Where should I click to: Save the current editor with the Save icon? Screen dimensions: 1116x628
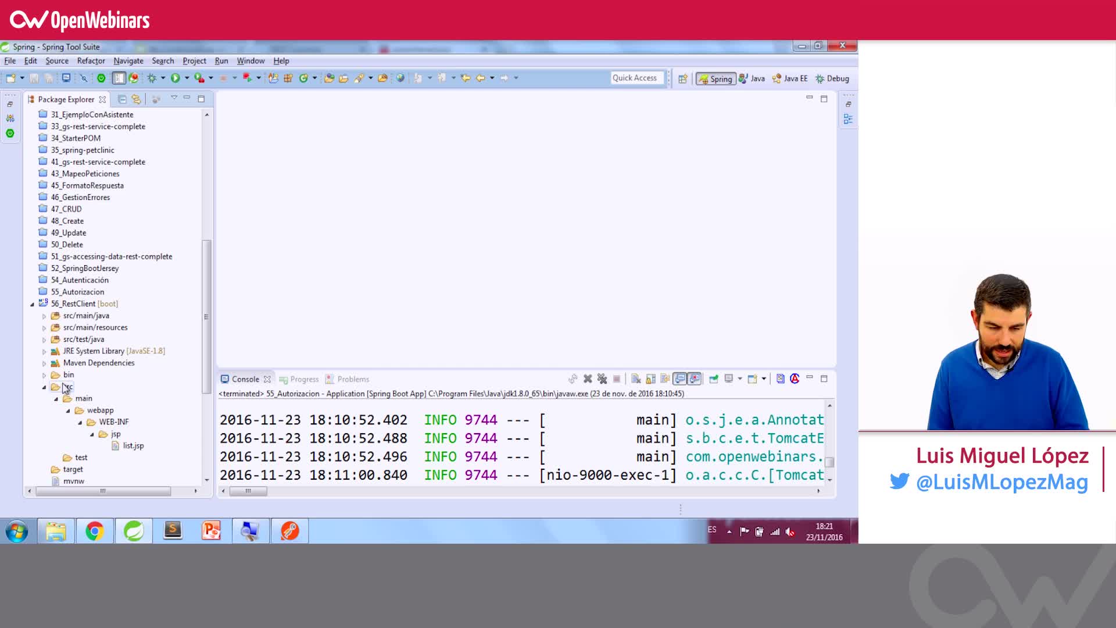point(34,77)
